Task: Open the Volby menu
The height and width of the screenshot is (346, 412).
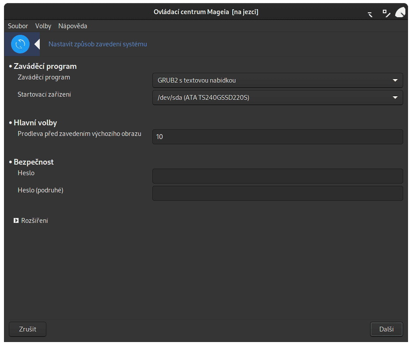Action: coord(43,26)
